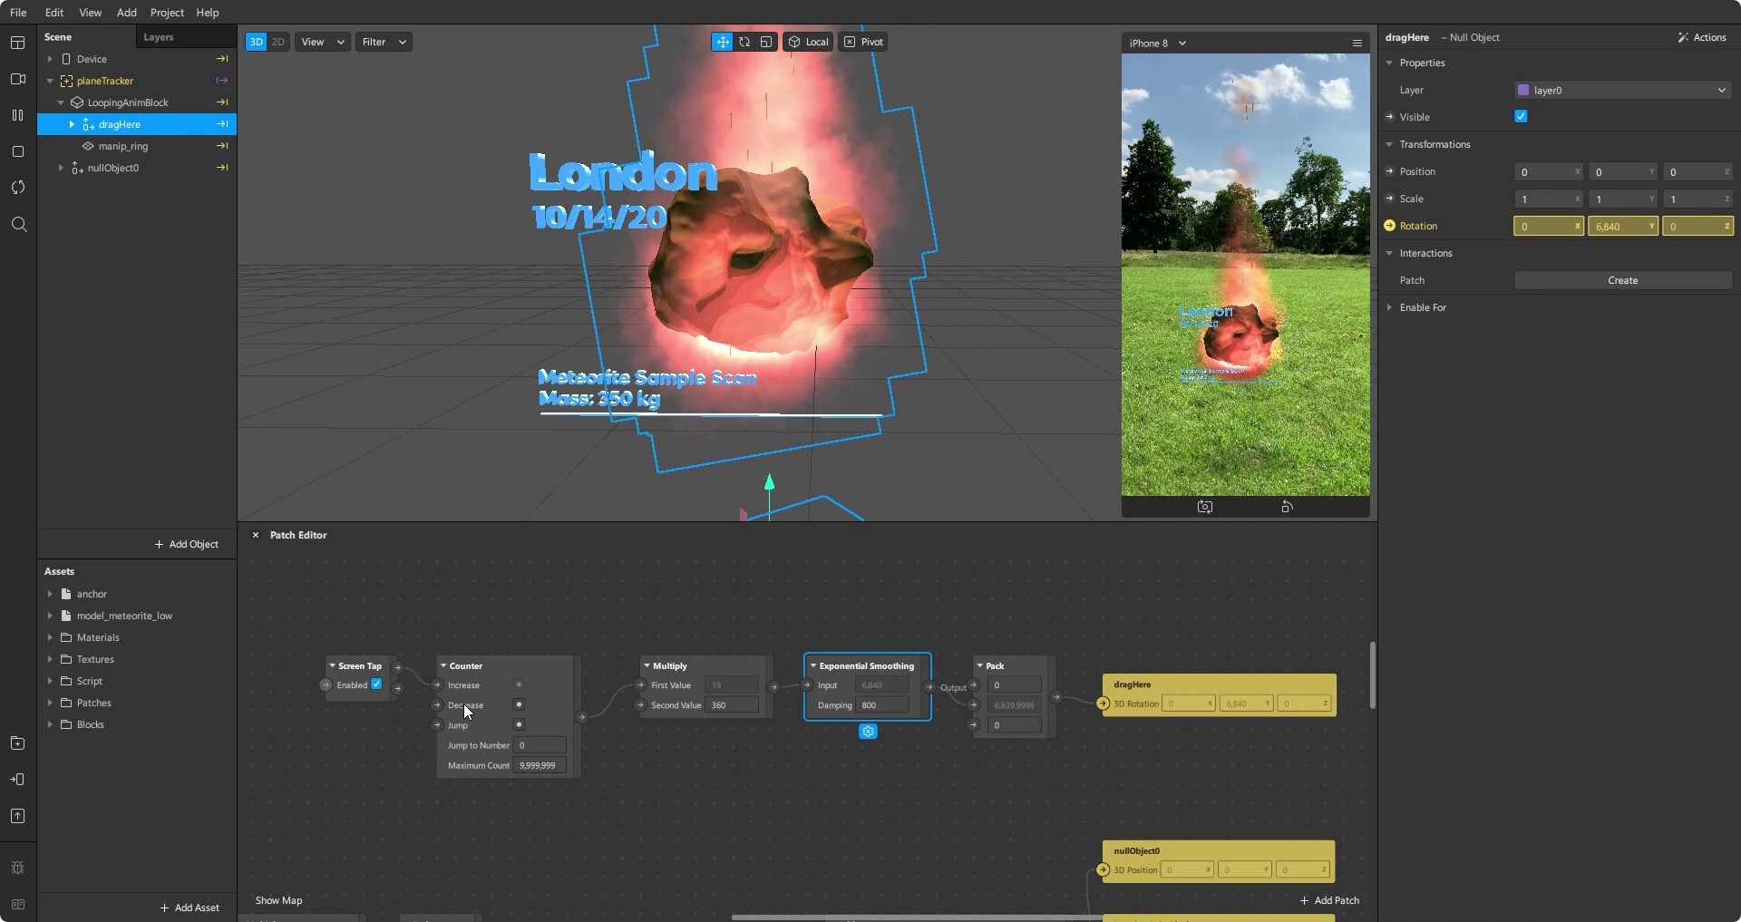Select the scale manipulator tool in viewport
The image size is (1741, 922).
[766, 42]
